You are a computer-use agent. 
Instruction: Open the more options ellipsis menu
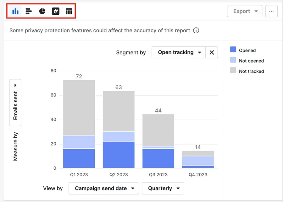271,11
